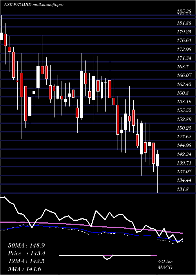
Task: Click the NSE PYRAMID mail.munafa.pro title text
Action: 33,5
